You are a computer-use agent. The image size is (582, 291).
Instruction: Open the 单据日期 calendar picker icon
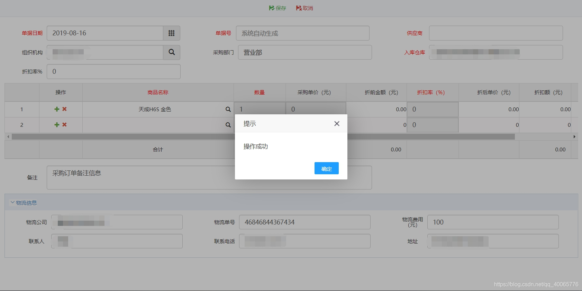tap(172, 33)
